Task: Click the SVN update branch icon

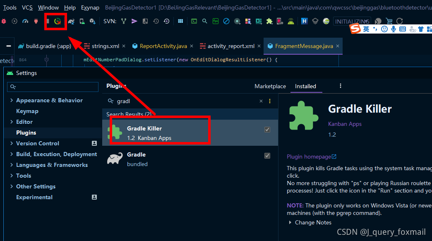Action: pyautogui.click(x=124, y=21)
